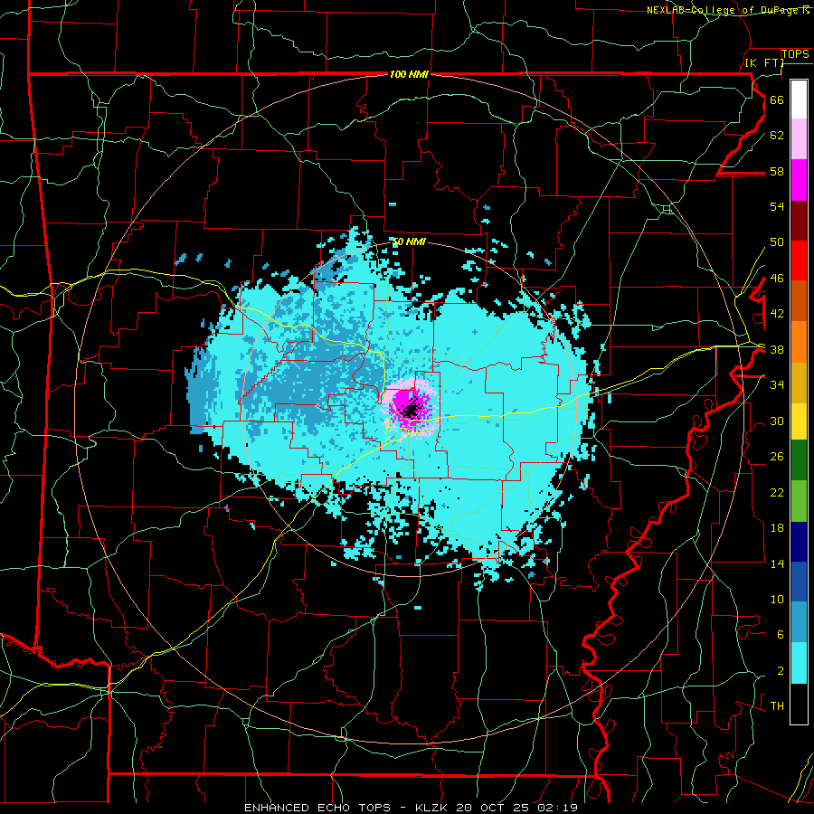Click the cyan legend swatch near 2
814x814 pixels.
[799, 663]
